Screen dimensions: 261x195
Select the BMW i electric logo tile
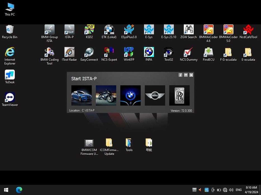click(x=130, y=96)
